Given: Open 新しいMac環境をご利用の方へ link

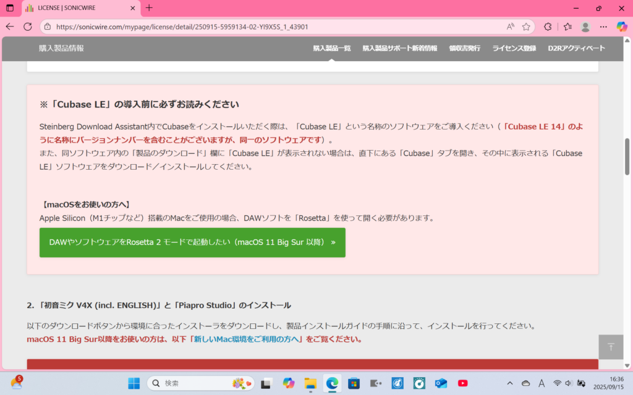Looking at the screenshot, I should pos(246,339).
